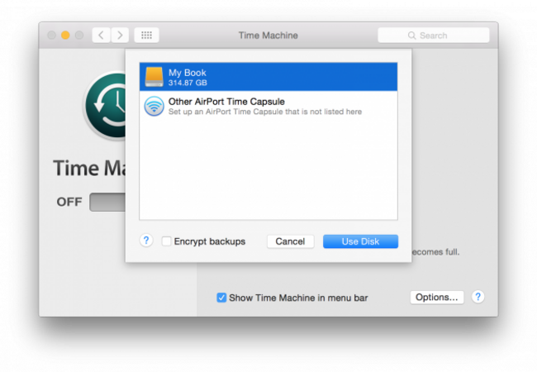Click the 314.87 GB size text
This screenshot has height=372, width=537.
(x=188, y=83)
